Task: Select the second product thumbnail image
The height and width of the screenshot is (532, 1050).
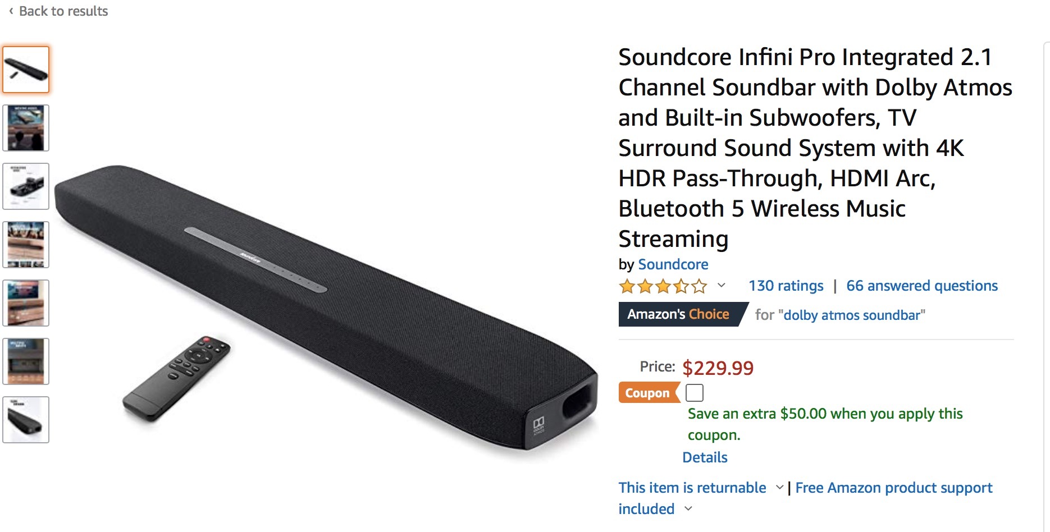Action: [x=26, y=128]
